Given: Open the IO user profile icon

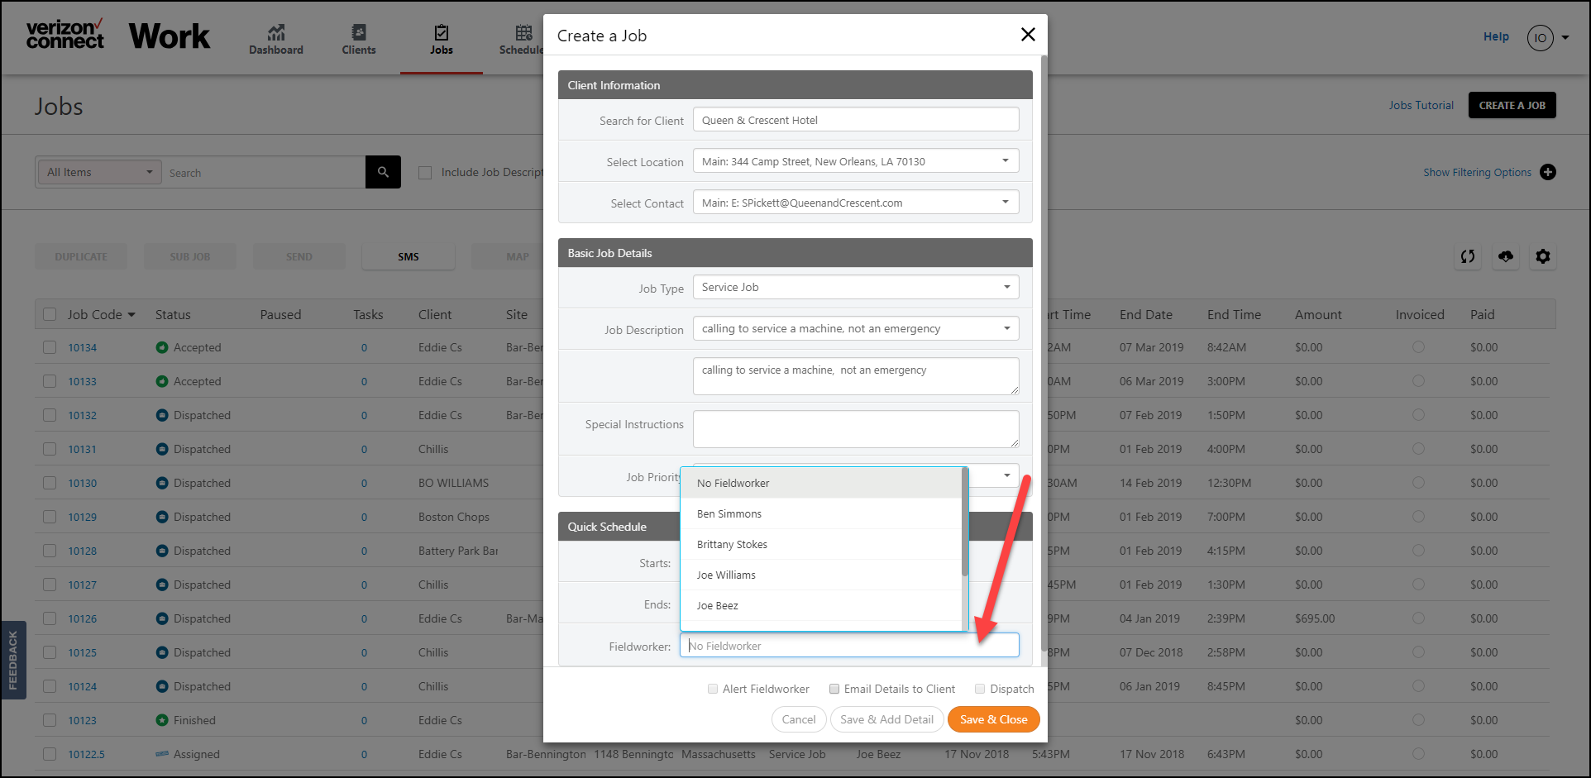Looking at the screenshot, I should (x=1540, y=37).
